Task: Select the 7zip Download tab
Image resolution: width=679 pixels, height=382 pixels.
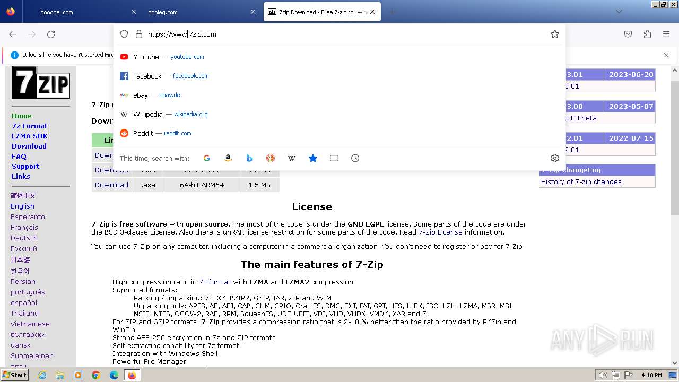Action: tap(322, 12)
